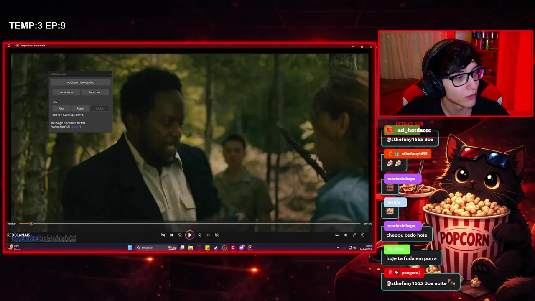The height and width of the screenshot is (301, 535).
Task: Open the red circular app taskbar icon
Action: (x=233, y=247)
